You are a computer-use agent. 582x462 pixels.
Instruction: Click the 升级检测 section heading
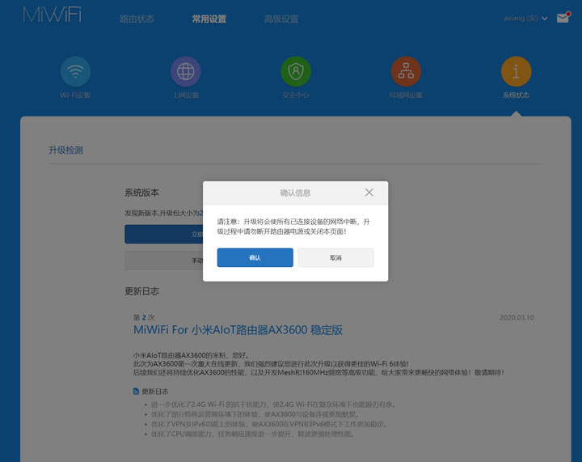(x=65, y=150)
